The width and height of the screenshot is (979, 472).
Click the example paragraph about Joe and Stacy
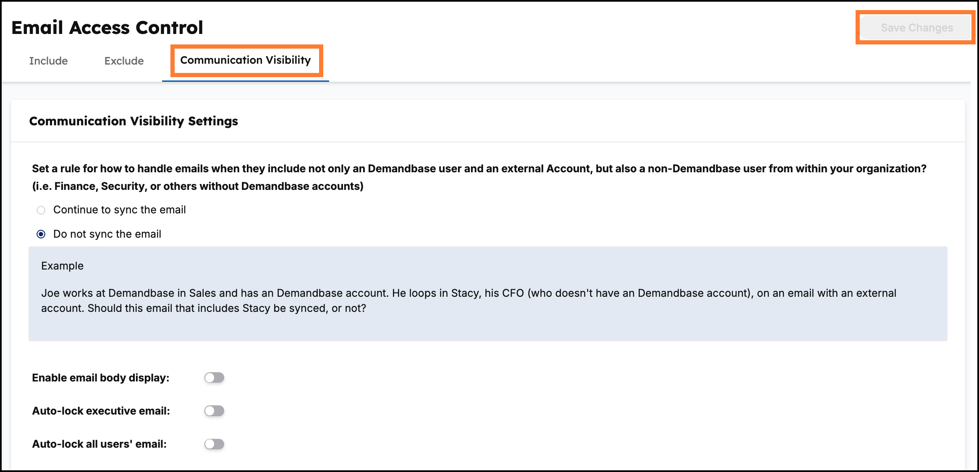coord(469,301)
